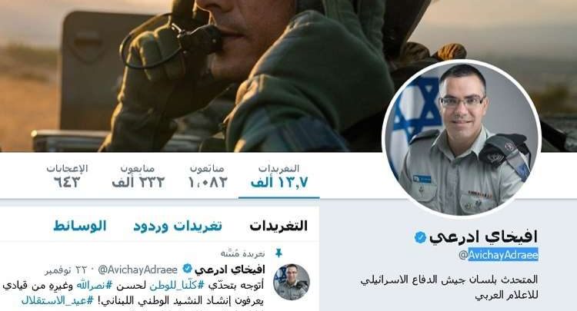Click the pinned tweet pin icon
The height and width of the screenshot is (311, 577).
(278, 253)
